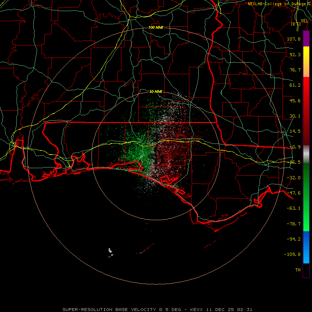Click the bright green segment of the color bar
Image resolution: width=312 pixels, height=312 pixels.
tap(306, 197)
